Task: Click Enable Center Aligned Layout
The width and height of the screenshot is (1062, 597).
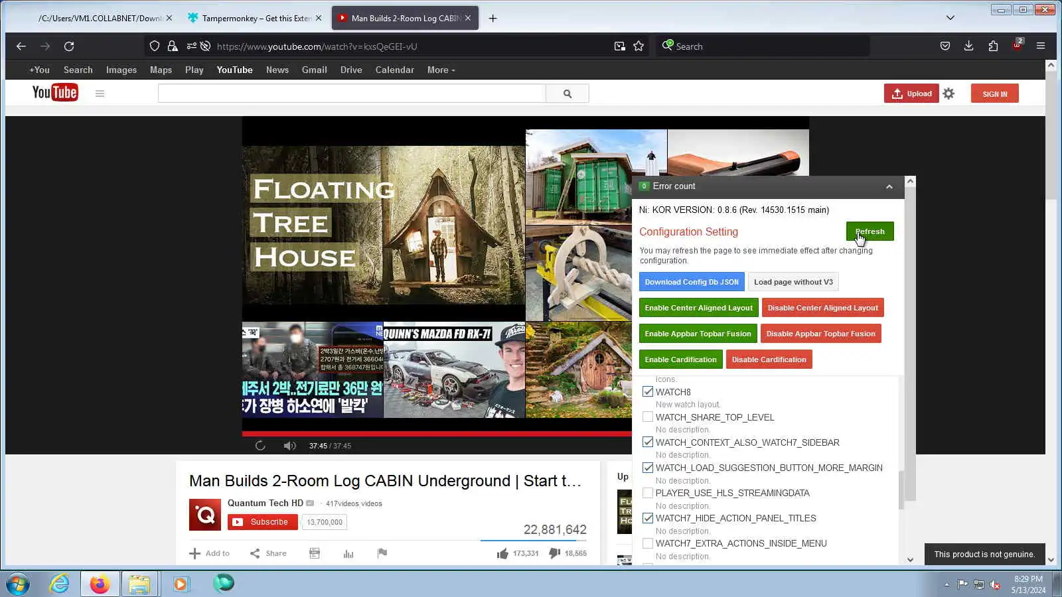Action: click(699, 308)
